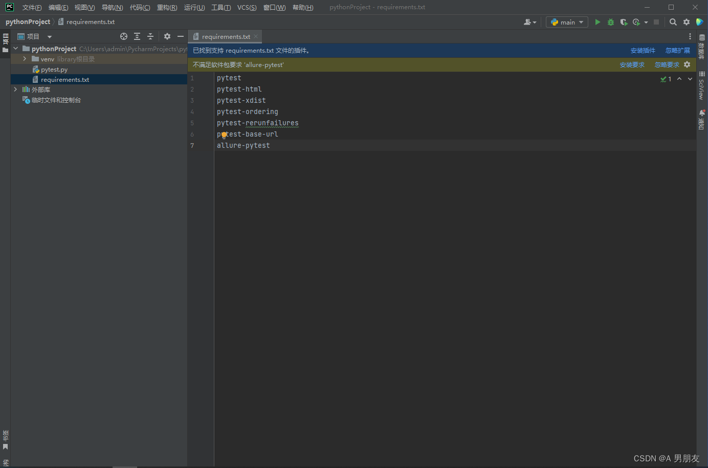This screenshot has width=708, height=468.
Task: Open the project view type dropdown arrow
Action: pos(50,37)
